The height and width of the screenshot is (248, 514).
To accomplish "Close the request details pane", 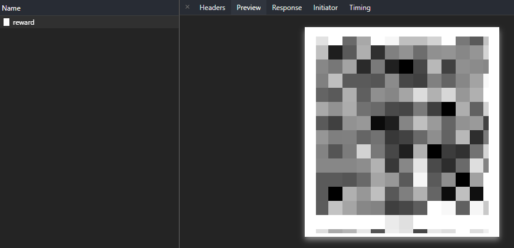I will pos(187,7).
